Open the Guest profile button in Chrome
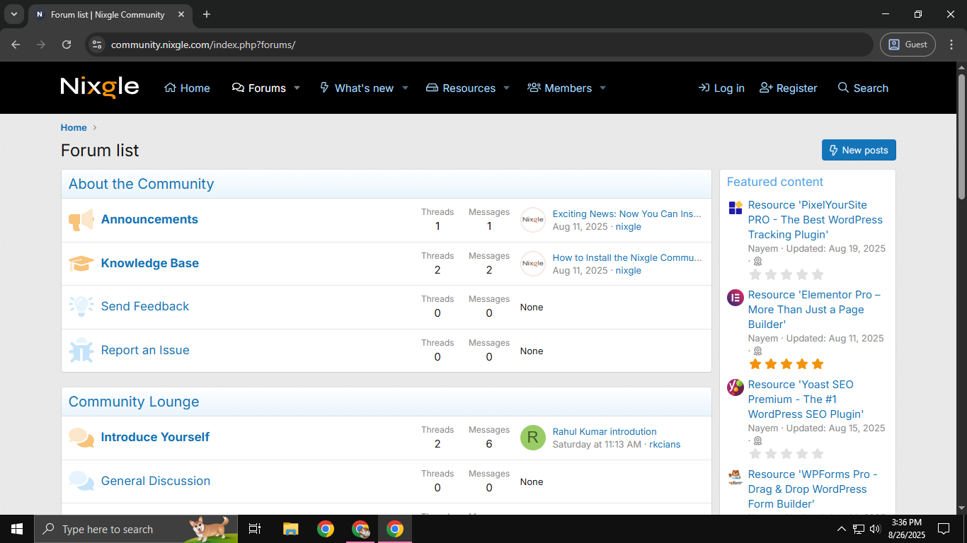The width and height of the screenshot is (967, 543). (908, 45)
